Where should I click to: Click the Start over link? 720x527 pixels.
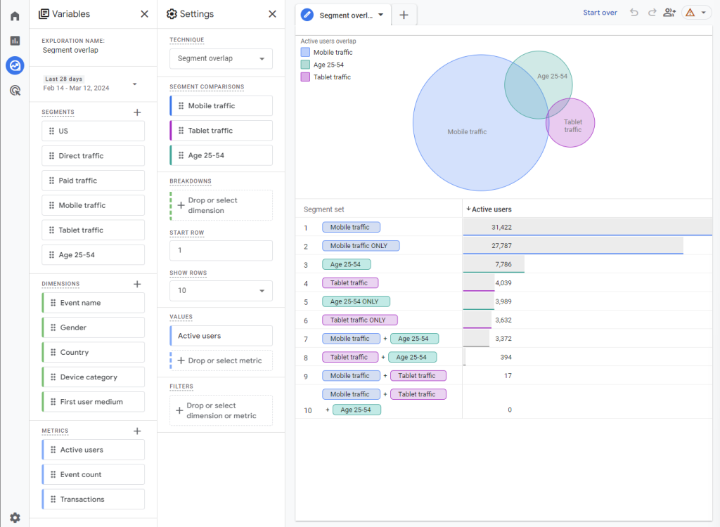(600, 13)
